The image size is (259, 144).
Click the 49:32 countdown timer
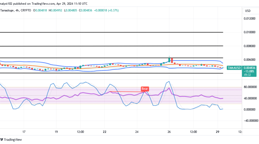coord(247,75)
